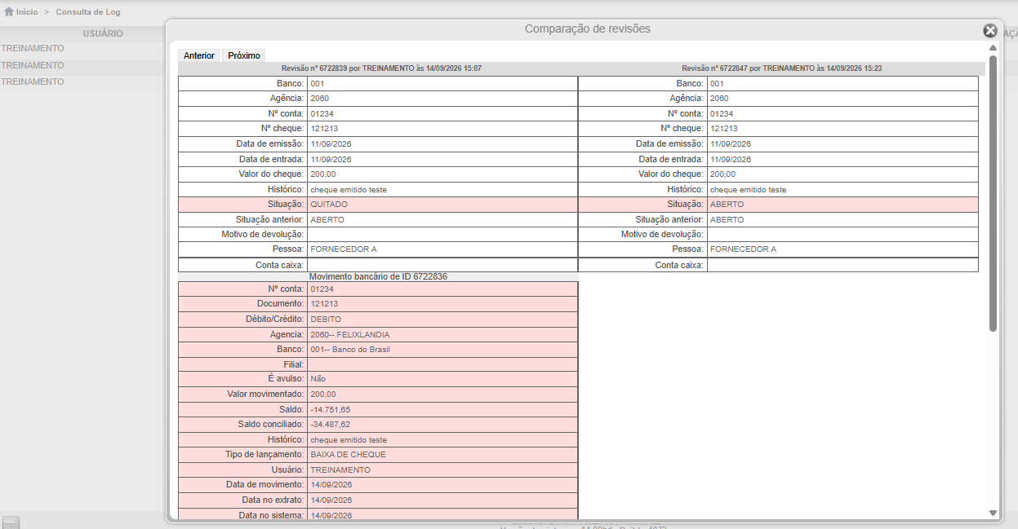This screenshot has width=1018, height=529.
Task: Click the Comparação de revisões title
Action: point(588,29)
